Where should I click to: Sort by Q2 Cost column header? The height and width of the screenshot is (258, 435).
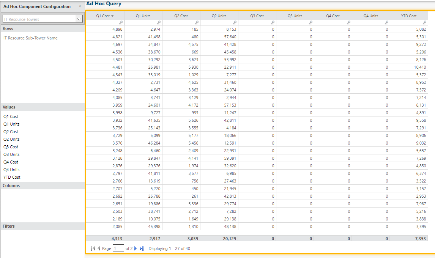(x=181, y=16)
